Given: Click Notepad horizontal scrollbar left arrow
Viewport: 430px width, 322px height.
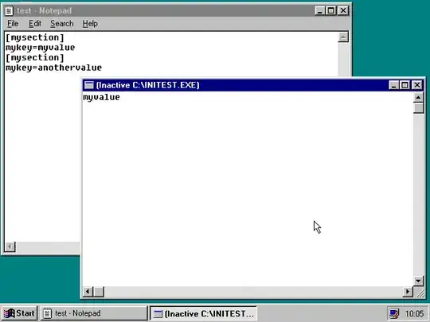Looking at the screenshot, I should [x=10, y=246].
